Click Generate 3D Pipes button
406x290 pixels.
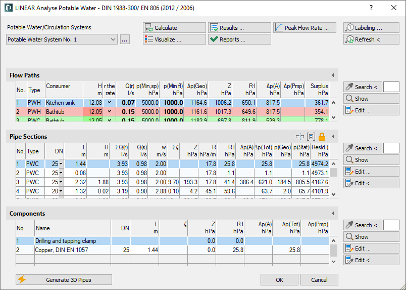[x=64, y=279]
